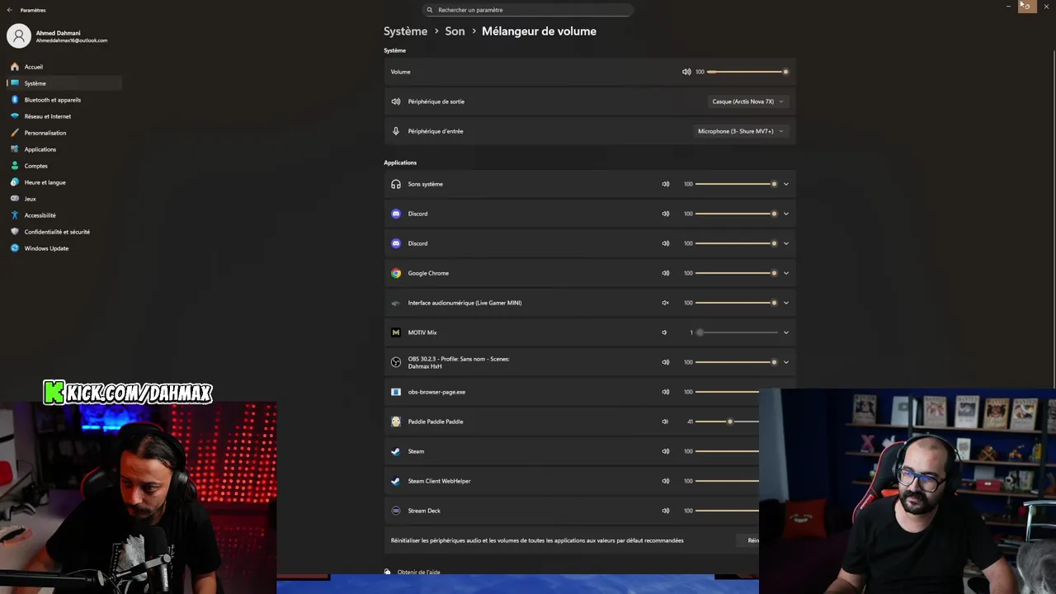Mute Paddle Paddle Paddle speaker icon

click(x=665, y=422)
